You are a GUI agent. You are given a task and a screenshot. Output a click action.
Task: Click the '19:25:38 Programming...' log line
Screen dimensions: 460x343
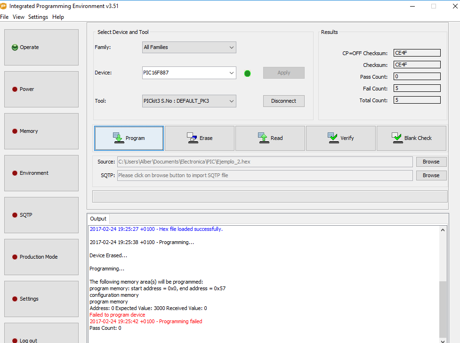(142, 242)
